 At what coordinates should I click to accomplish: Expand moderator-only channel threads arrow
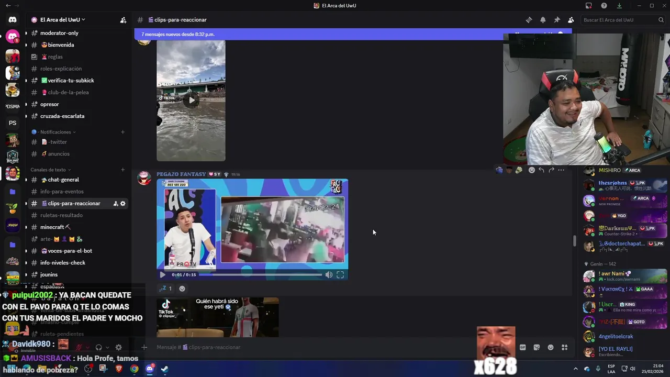(x=26, y=33)
